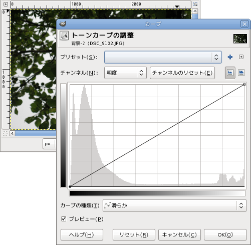This screenshot has width=251, height=245.
Task: Click the ruler origin menu arrow icon
Action: point(6,4)
